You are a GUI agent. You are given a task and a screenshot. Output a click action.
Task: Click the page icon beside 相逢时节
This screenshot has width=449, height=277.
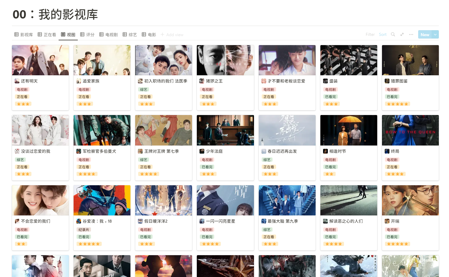pos(325,151)
